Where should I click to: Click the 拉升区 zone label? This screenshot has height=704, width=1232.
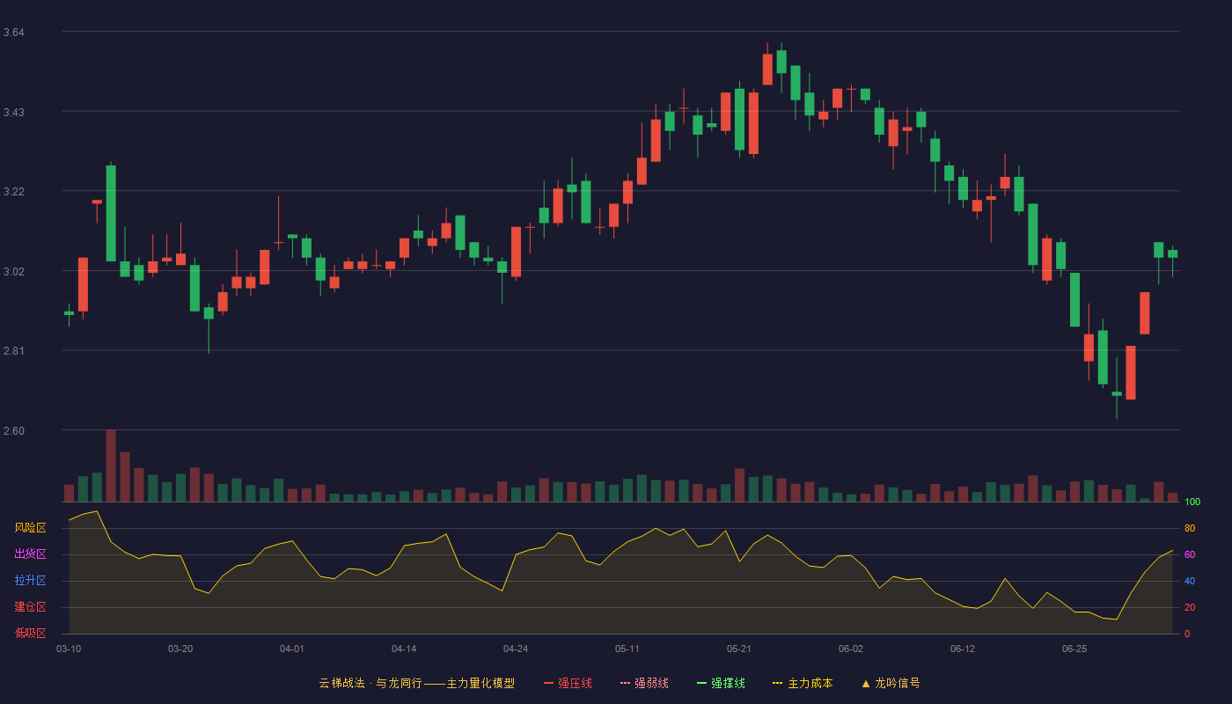point(30,581)
